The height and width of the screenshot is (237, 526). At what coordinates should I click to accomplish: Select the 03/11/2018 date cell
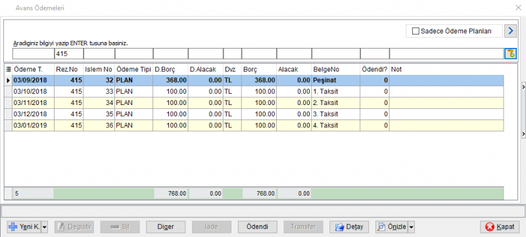[34, 102]
